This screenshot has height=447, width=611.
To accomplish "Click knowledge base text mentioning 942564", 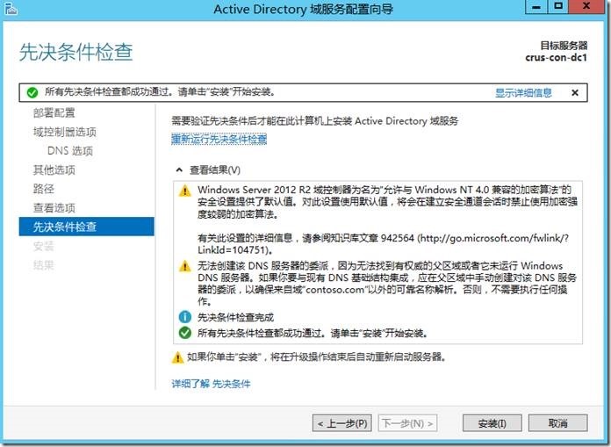I will [x=383, y=243].
